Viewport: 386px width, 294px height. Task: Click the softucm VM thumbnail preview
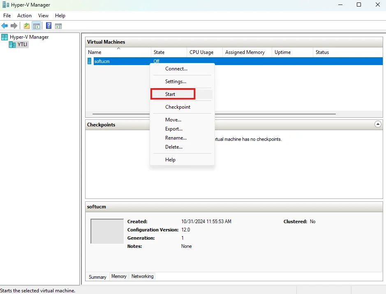point(107,231)
